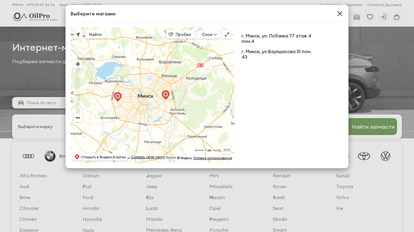Click the eastern red map pin
Screen dimensions: 414x232
pos(165,94)
